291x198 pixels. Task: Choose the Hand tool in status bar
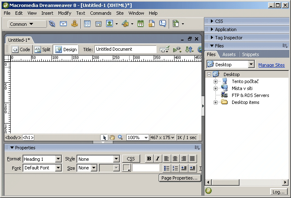tap(112, 137)
